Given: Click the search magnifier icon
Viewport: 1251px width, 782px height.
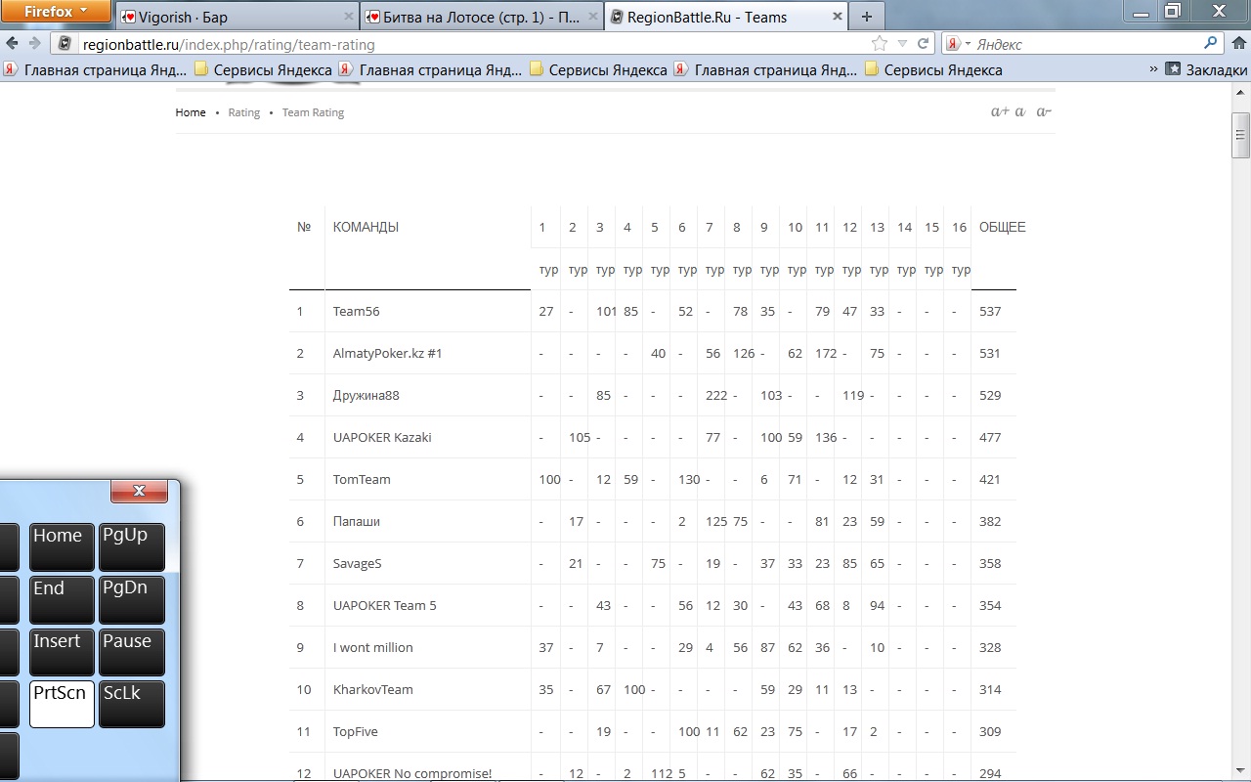Looking at the screenshot, I should point(1211,43).
